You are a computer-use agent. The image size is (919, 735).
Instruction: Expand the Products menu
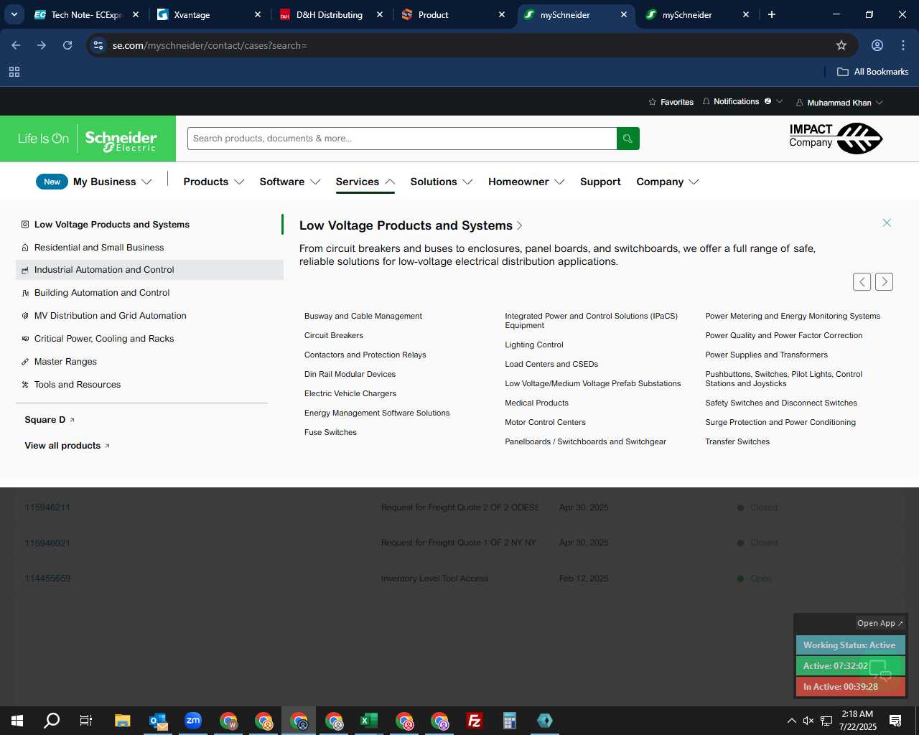pos(214,182)
